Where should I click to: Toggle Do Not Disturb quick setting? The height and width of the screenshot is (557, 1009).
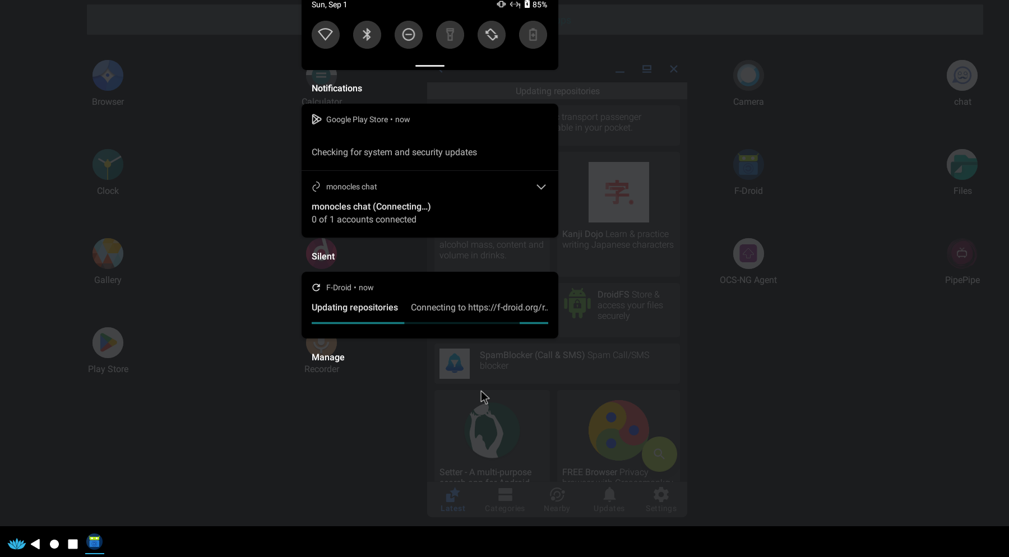409,35
